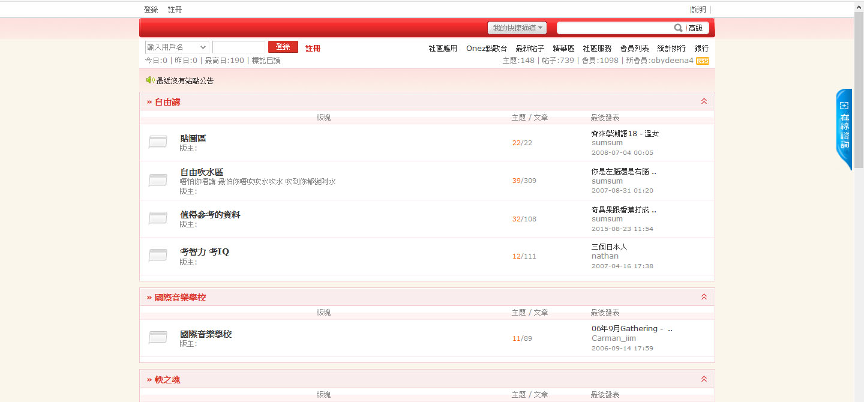Collapse the 自由講 category section
Screen dimensions: 864x402
[704, 101]
